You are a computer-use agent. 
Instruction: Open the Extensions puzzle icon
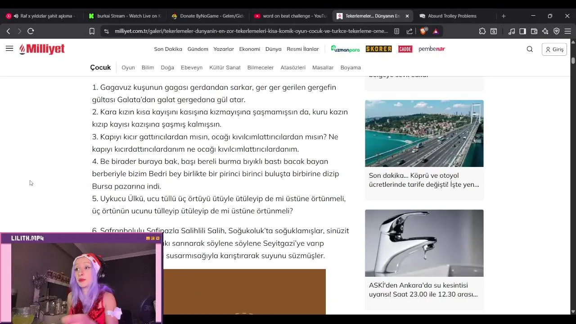(x=482, y=31)
